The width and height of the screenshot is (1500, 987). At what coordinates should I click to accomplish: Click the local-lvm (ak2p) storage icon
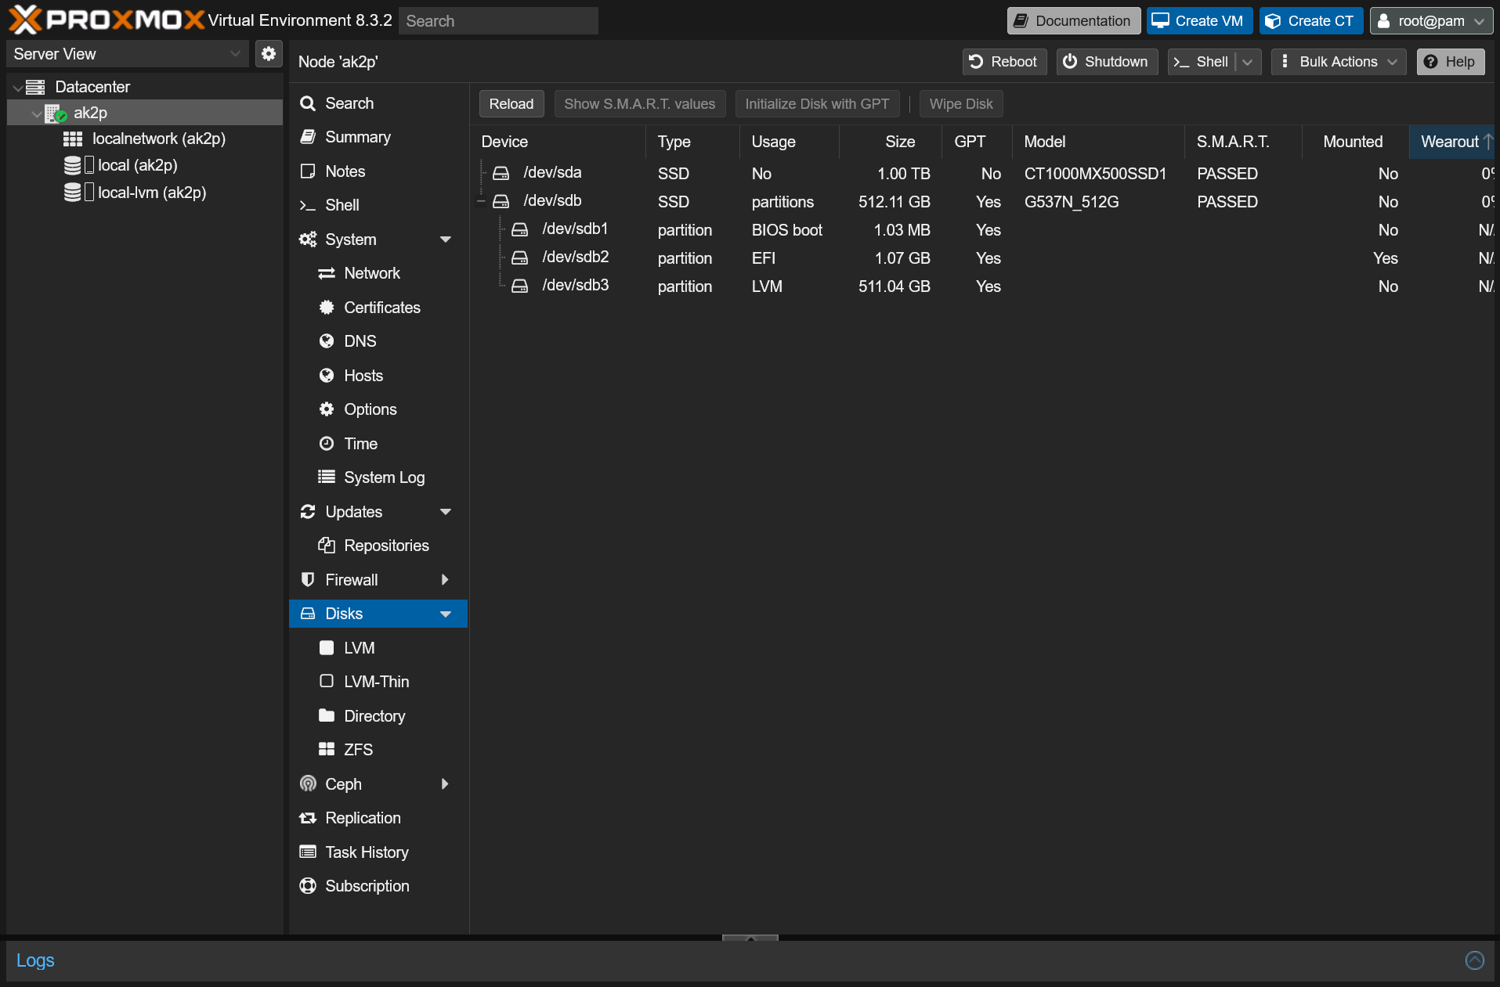73,193
